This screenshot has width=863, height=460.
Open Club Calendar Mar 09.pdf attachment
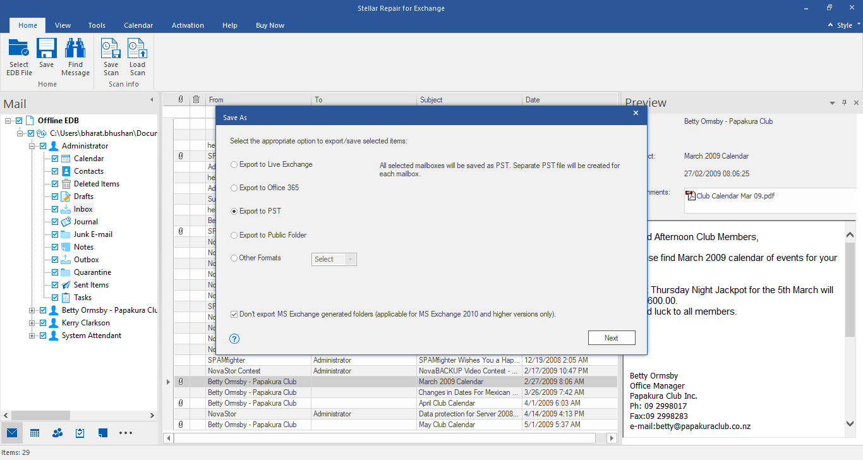730,196
